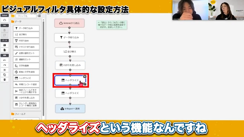Click the clear search (backspace) icon
This screenshot has height=137, width=244.
click(39, 16)
